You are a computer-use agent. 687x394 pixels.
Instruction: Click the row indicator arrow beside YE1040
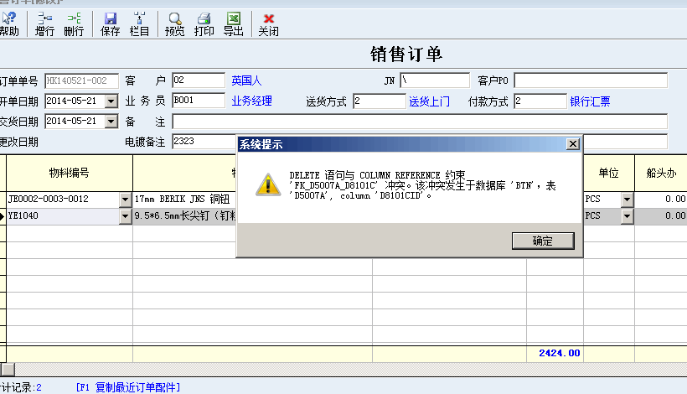[x=3, y=216]
